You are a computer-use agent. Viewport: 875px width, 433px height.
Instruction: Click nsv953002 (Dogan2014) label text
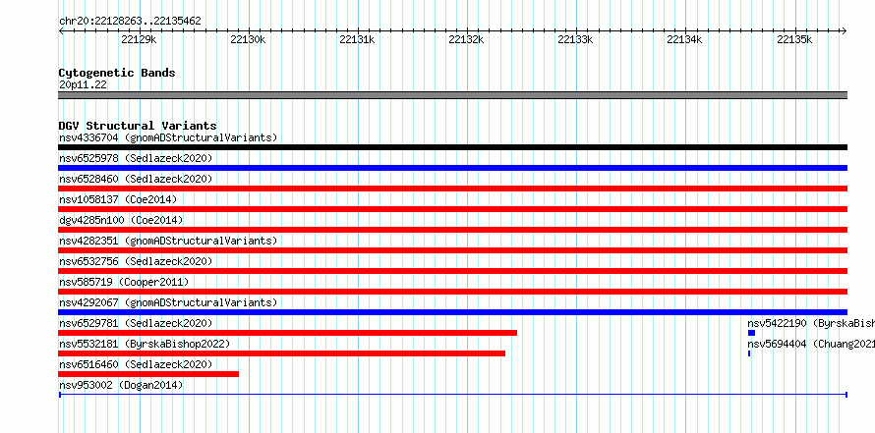pyautogui.click(x=121, y=385)
